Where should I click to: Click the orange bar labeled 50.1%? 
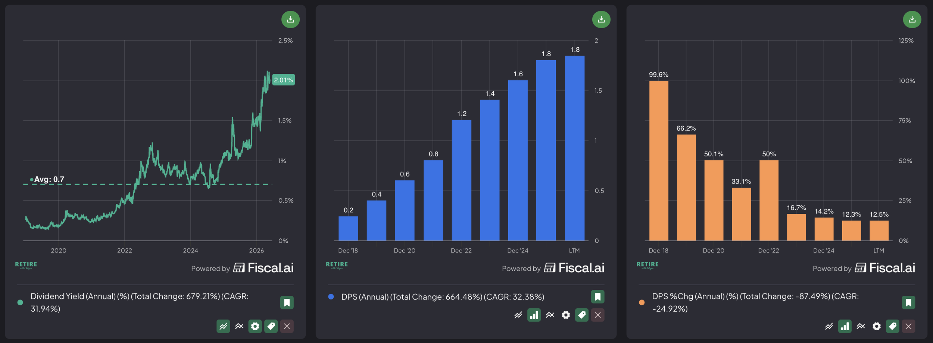pos(714,200)
